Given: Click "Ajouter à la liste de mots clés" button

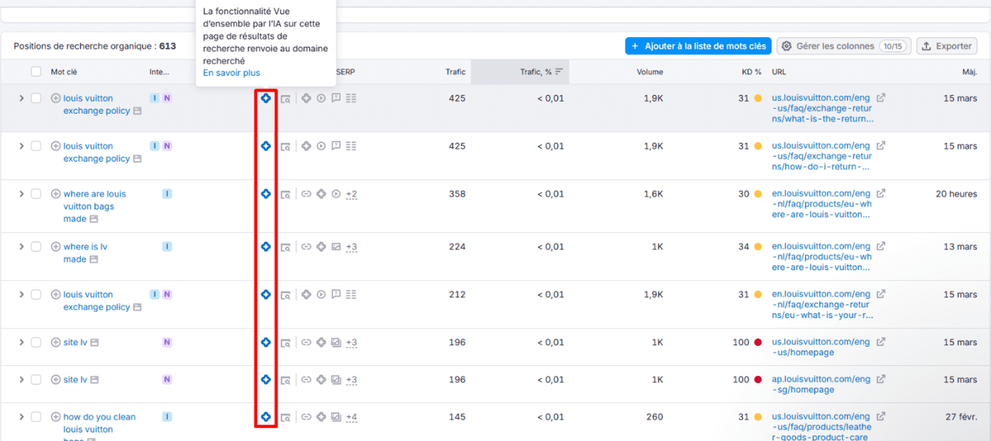Looking at the screenshot, I should [698, 46].
